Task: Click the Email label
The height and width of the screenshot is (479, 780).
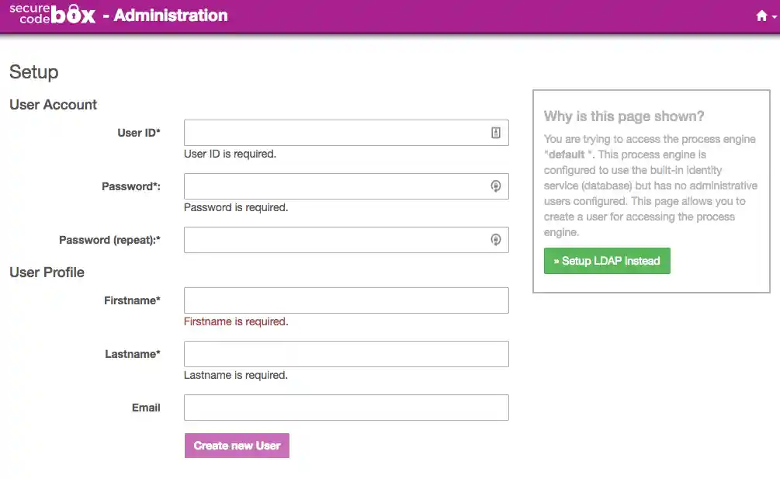Action: (146, 408)
